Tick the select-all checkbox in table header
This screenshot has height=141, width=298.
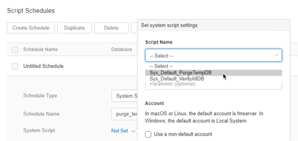click(15, 50)
